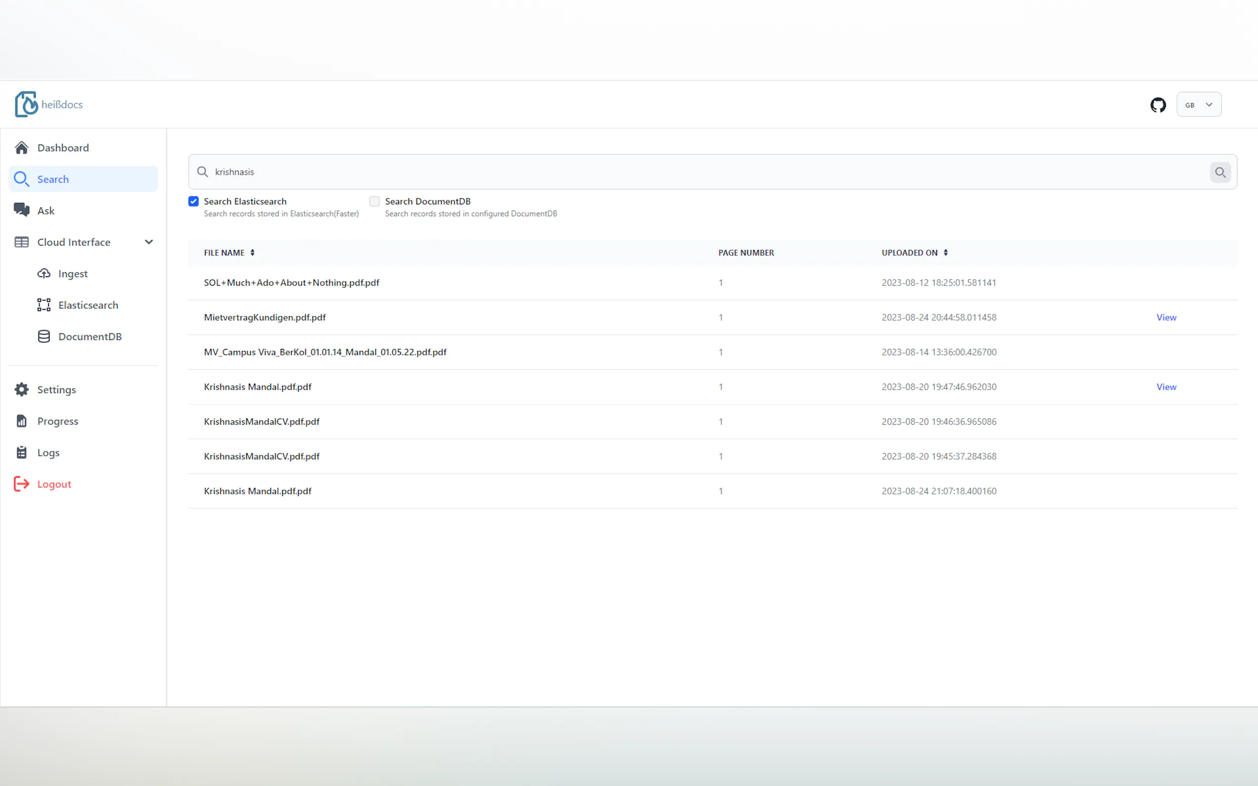Open the GB language dropdown
The image size is (1258, 786).
click(1198, 105)
